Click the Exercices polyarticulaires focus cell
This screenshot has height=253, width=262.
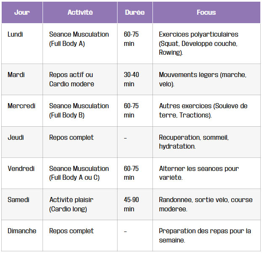coord(198,43)
